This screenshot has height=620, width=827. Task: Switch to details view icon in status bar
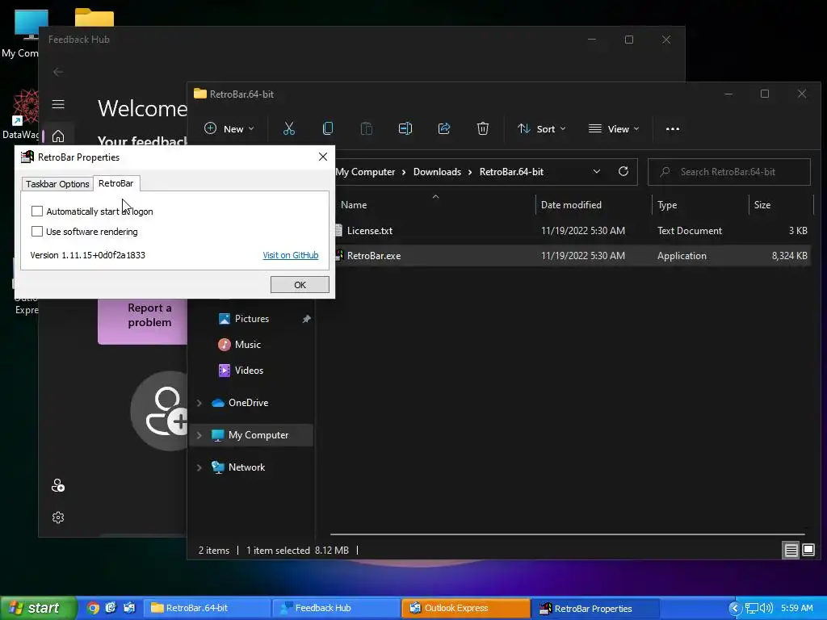coord(791,551)
